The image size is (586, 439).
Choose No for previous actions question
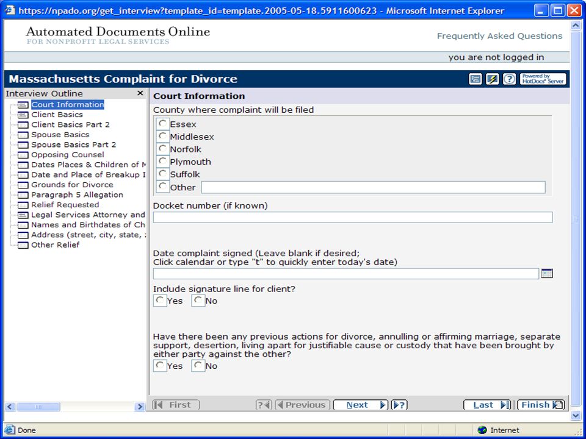click(198, 365)
